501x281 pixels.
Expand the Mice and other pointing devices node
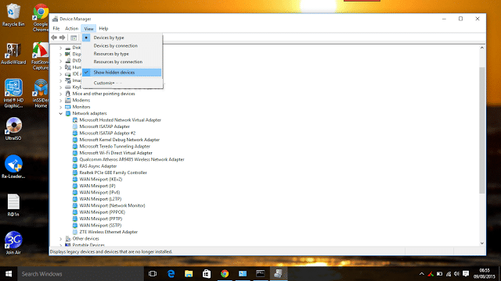(61, 94)
